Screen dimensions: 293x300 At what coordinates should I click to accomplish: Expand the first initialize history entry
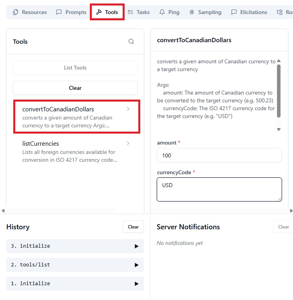(75, 284)
